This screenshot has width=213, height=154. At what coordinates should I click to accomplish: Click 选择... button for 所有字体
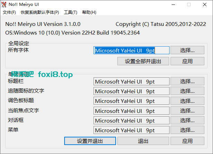point(187,50)
